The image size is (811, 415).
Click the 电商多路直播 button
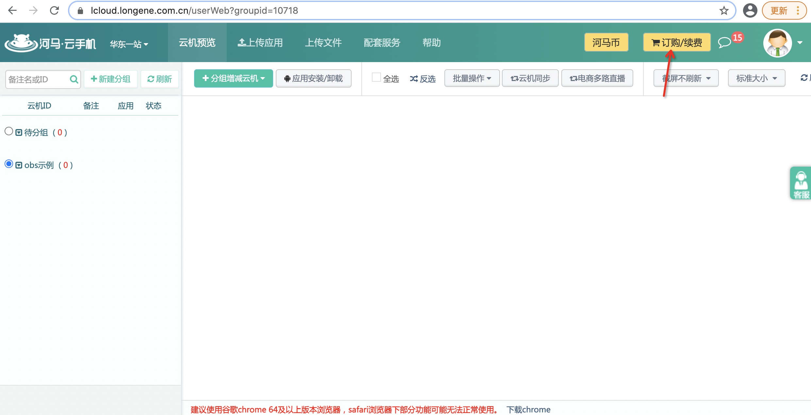click(x=597, y=78)
